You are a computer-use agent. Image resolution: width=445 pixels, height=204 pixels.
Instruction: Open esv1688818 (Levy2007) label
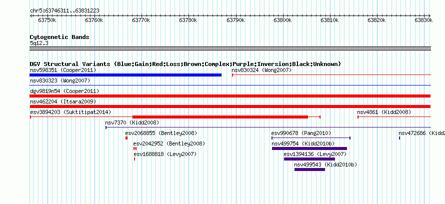(x=164, y=154)
